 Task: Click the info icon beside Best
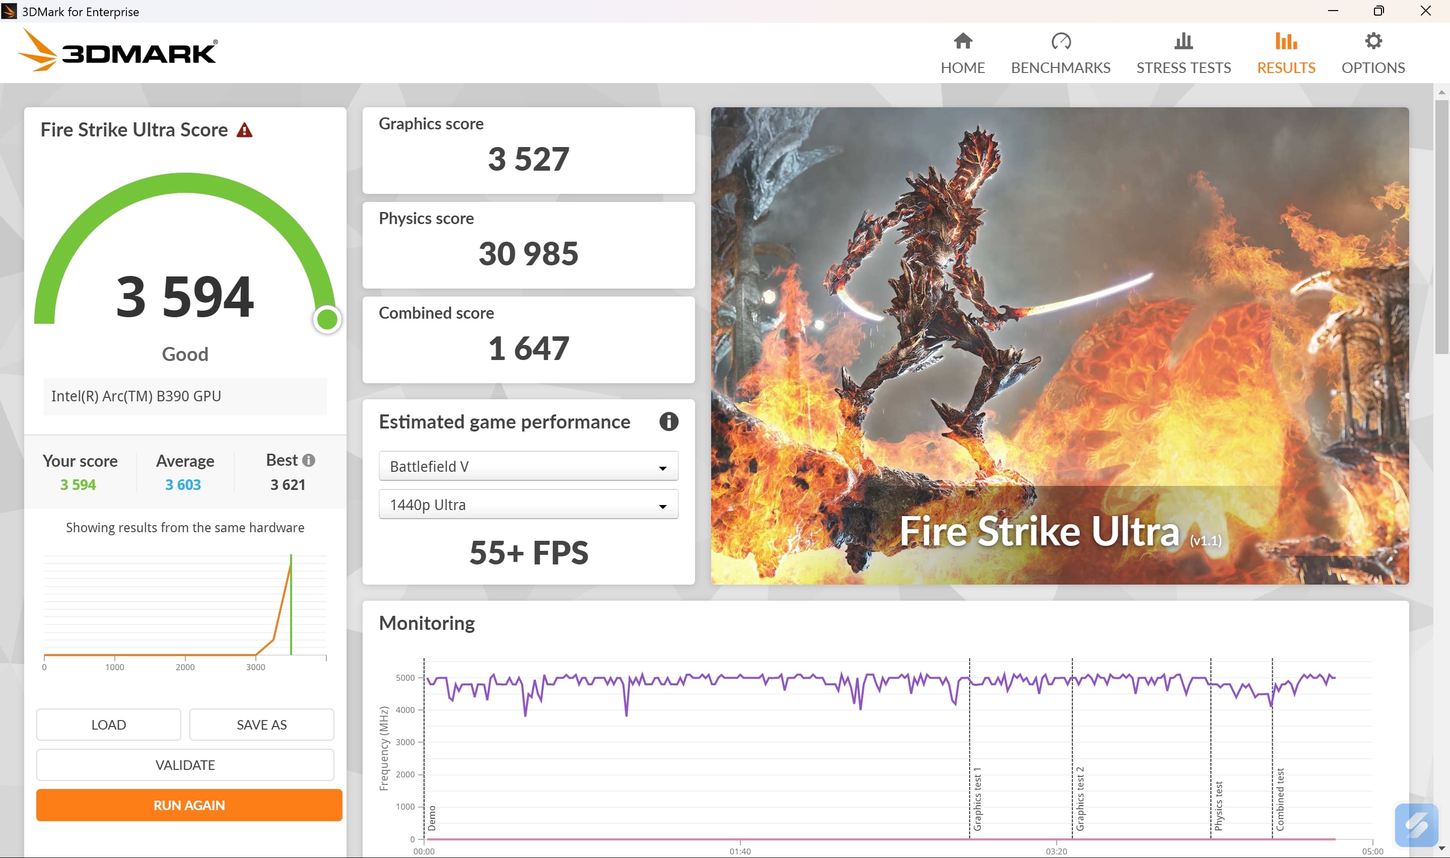point(309,460)
